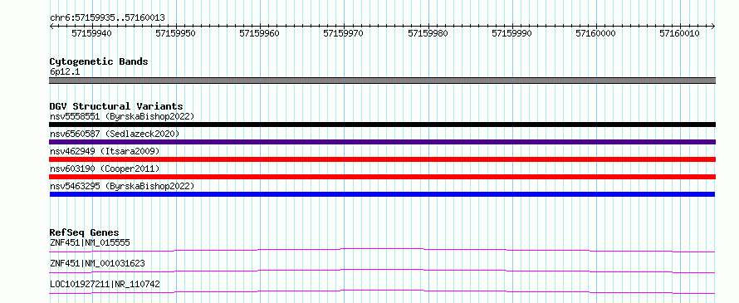This screenshot has width=739, height=303.
Task: Click ruler position 57160010
Action: point(679,33)
